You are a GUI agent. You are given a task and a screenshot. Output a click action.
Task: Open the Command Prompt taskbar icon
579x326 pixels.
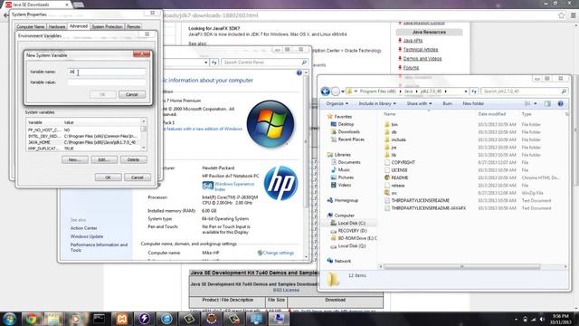[x=99, y=319]
